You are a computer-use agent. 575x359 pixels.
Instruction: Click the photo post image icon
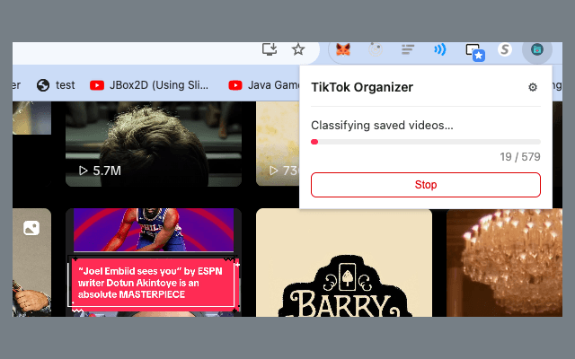point(31,228)
